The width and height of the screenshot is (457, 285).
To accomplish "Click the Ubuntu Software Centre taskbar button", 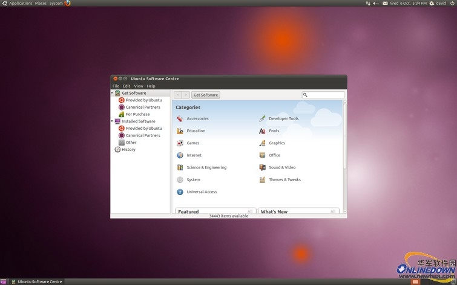I will [37, 281].
